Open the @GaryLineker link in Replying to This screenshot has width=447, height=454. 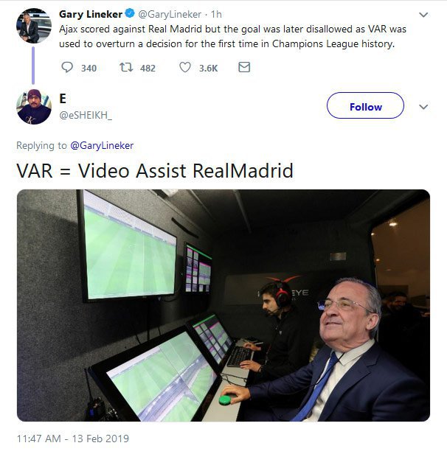(x=102, y=145)
